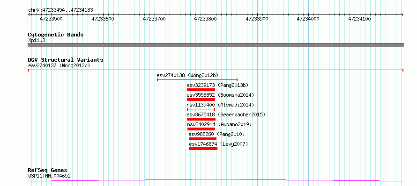Select the nsv3402914 (Audano2019) variant bar
417x186 pixels.
(x=201, y=129)
